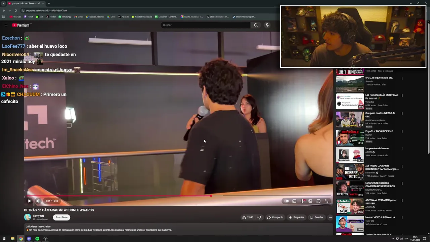This screenshot has width=430, height=242.
Task: Open Discord from taskbar
Action: coord(29,239)
